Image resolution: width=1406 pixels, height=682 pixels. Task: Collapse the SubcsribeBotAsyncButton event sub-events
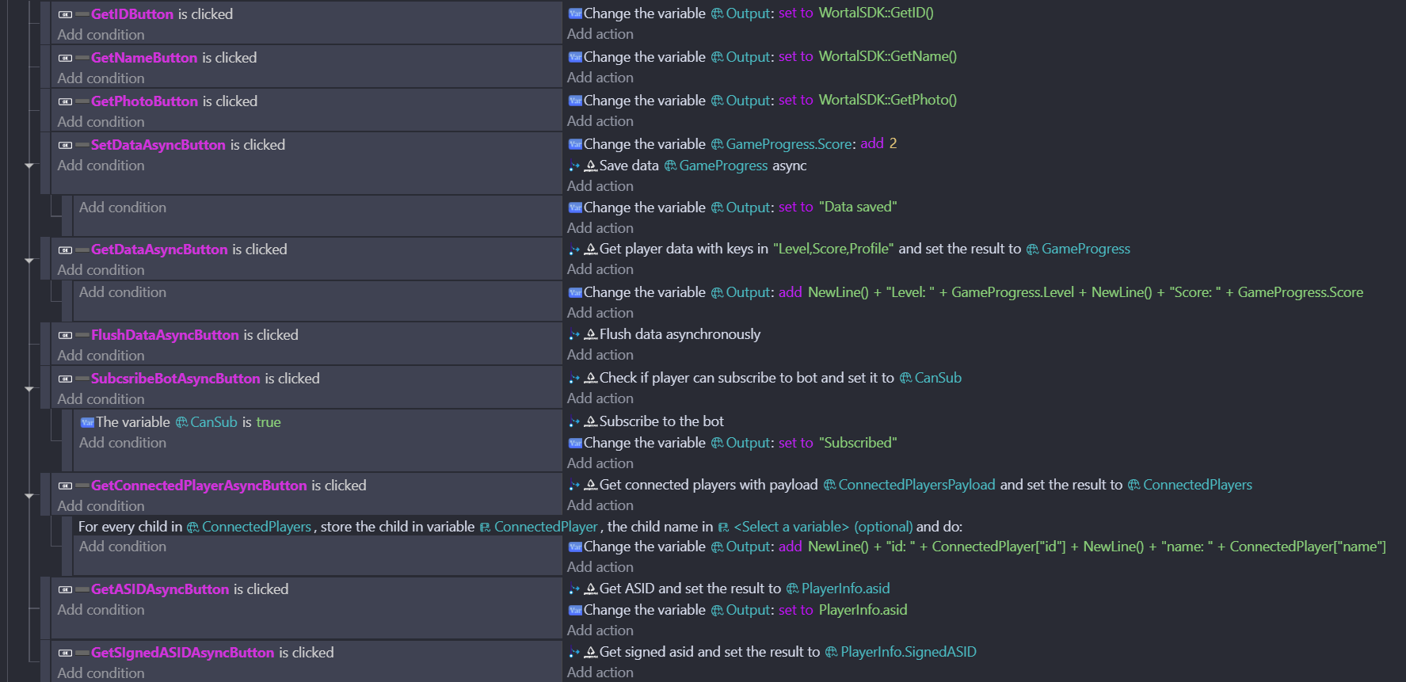pyautogui.click(x=29, y=389)
